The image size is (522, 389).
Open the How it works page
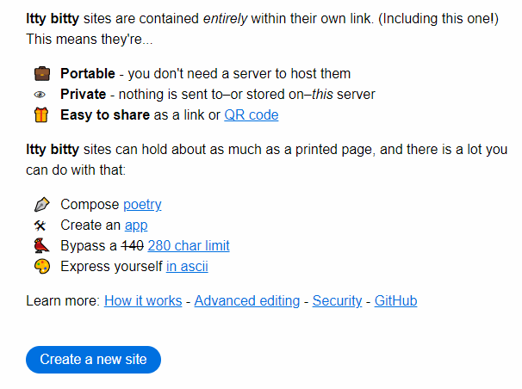point(143,301)
